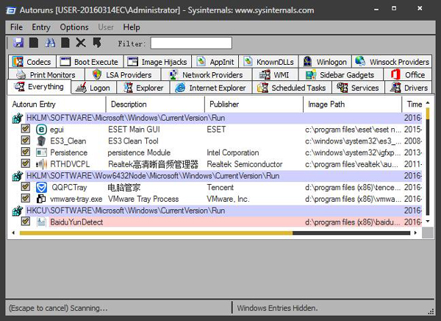
Task: Click the vertical scrollbar up arrow
Action: [x=428, y=103]
